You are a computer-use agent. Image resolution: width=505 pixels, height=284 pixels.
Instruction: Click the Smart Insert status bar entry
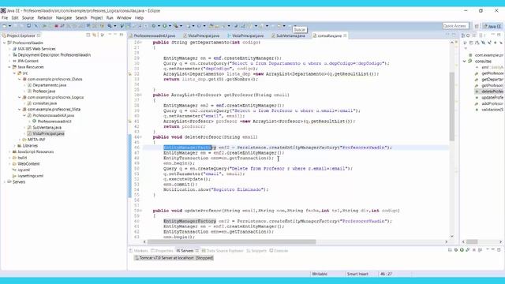pos(357,274)
